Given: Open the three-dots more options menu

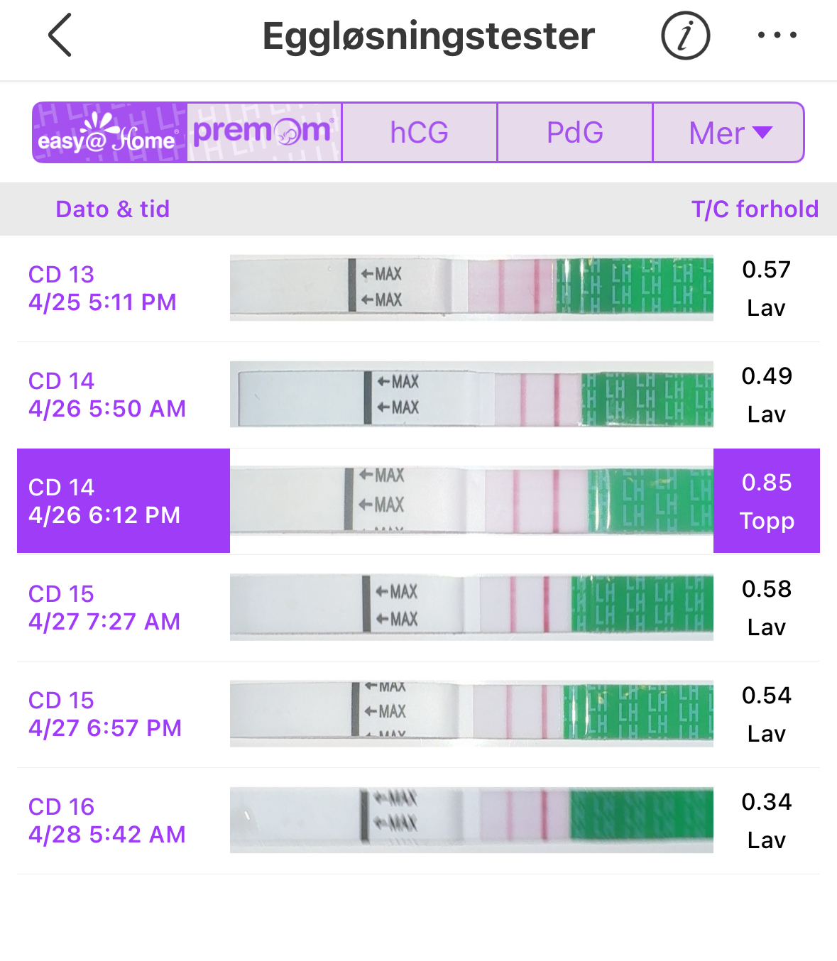Looking at the screenshot, I should [777, 35].
